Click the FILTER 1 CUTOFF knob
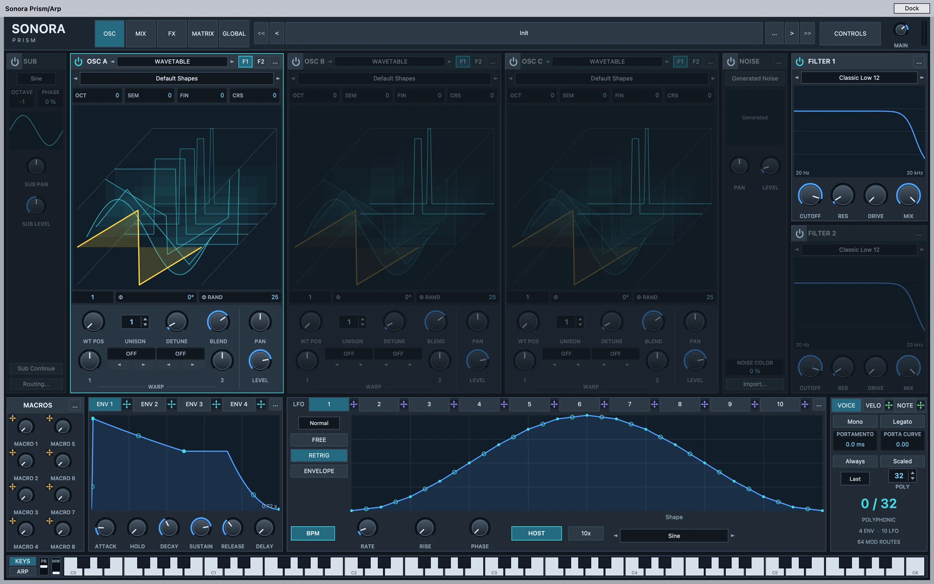The width and height of the screenshot is (934, 584). pos(810,195)
